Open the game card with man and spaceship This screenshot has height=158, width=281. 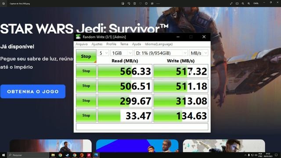click(x=50, y=146)
